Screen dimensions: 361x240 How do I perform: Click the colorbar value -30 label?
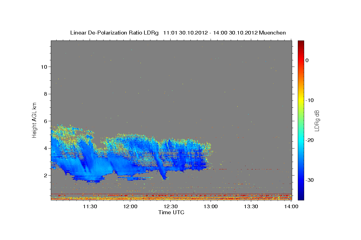click(x=310, y=180)
